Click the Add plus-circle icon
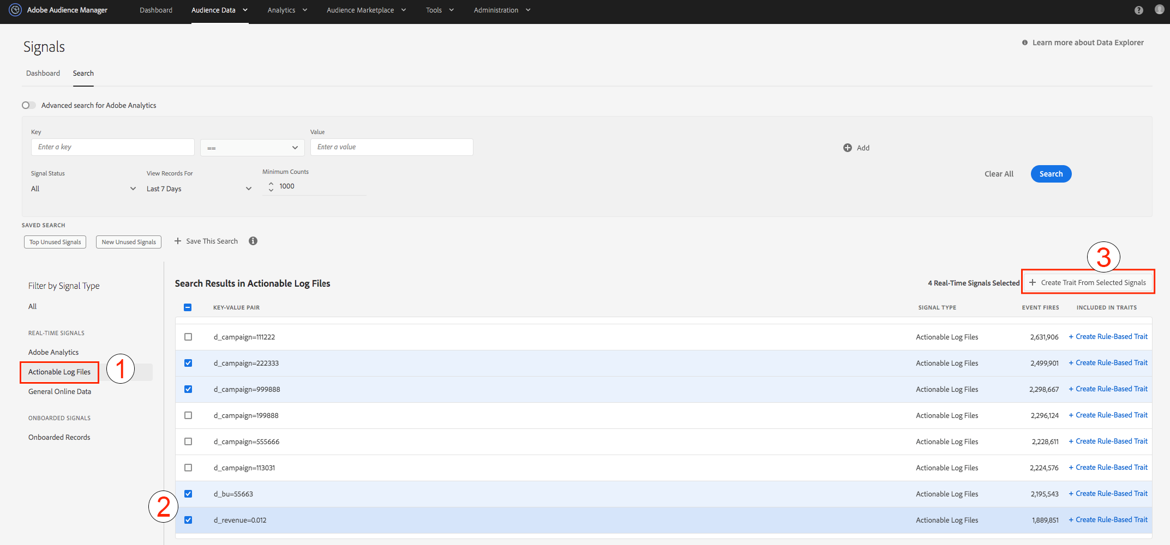This screenshot has height=545, width=1170. pos(848,148)
